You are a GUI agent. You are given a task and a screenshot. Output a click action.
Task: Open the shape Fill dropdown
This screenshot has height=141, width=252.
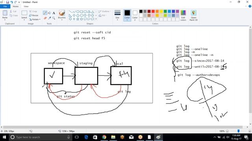pos(102,15)
